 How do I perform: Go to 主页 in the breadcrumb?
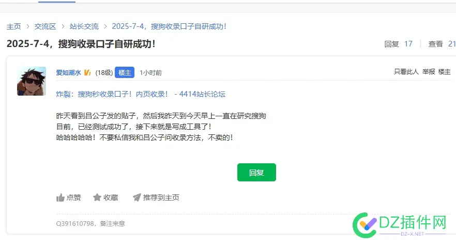click(14, 26)
